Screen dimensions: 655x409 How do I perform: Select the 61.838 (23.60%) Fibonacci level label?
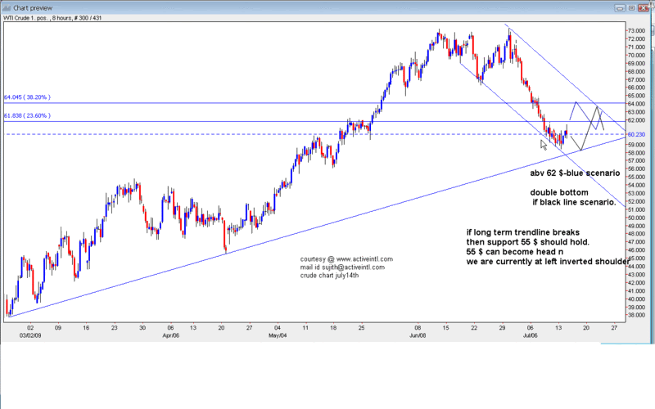pyautogui.click(x=29, y=115)
